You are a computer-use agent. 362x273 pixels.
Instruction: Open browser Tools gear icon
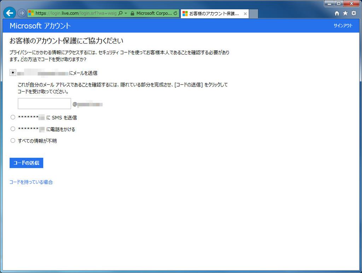point(354,13)
